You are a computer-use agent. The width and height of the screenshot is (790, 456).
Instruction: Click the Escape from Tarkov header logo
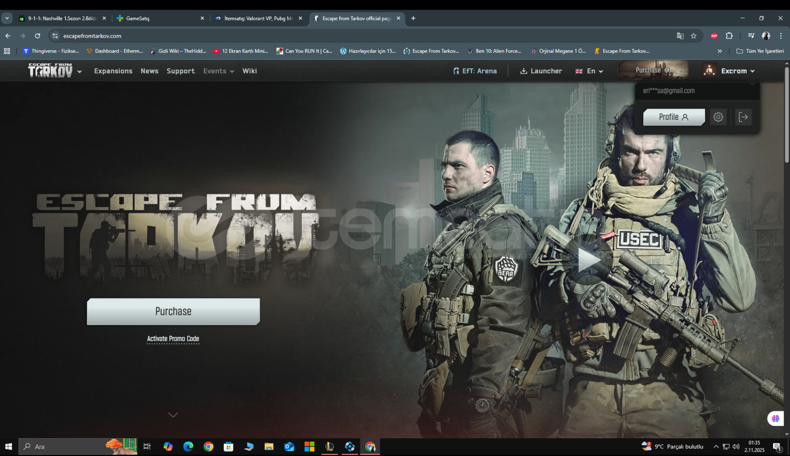coord(50,71)
